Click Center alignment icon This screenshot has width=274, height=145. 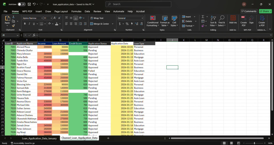tap(71, 24)
